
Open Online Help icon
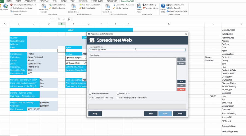point(163,8)
